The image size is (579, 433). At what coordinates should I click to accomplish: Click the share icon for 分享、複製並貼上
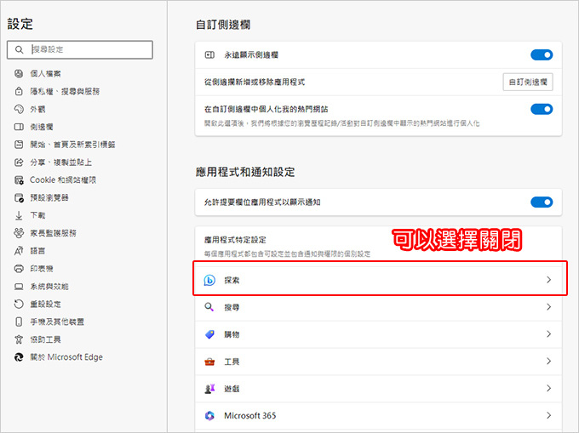(x=19, y=162)
